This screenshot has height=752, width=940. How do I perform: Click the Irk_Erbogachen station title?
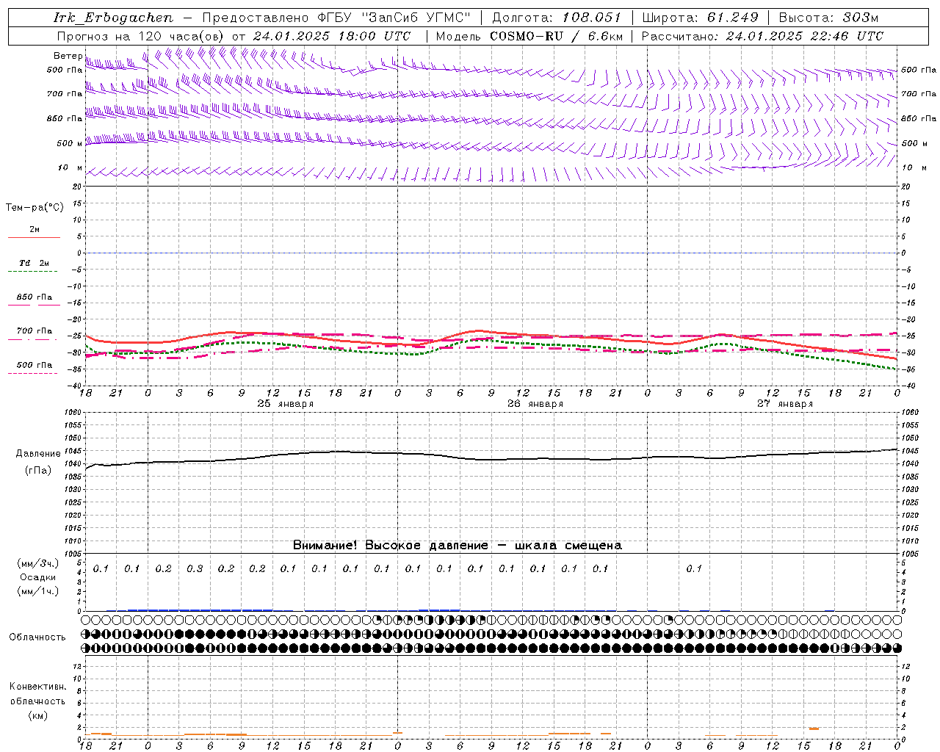click(x=114, y=18)
